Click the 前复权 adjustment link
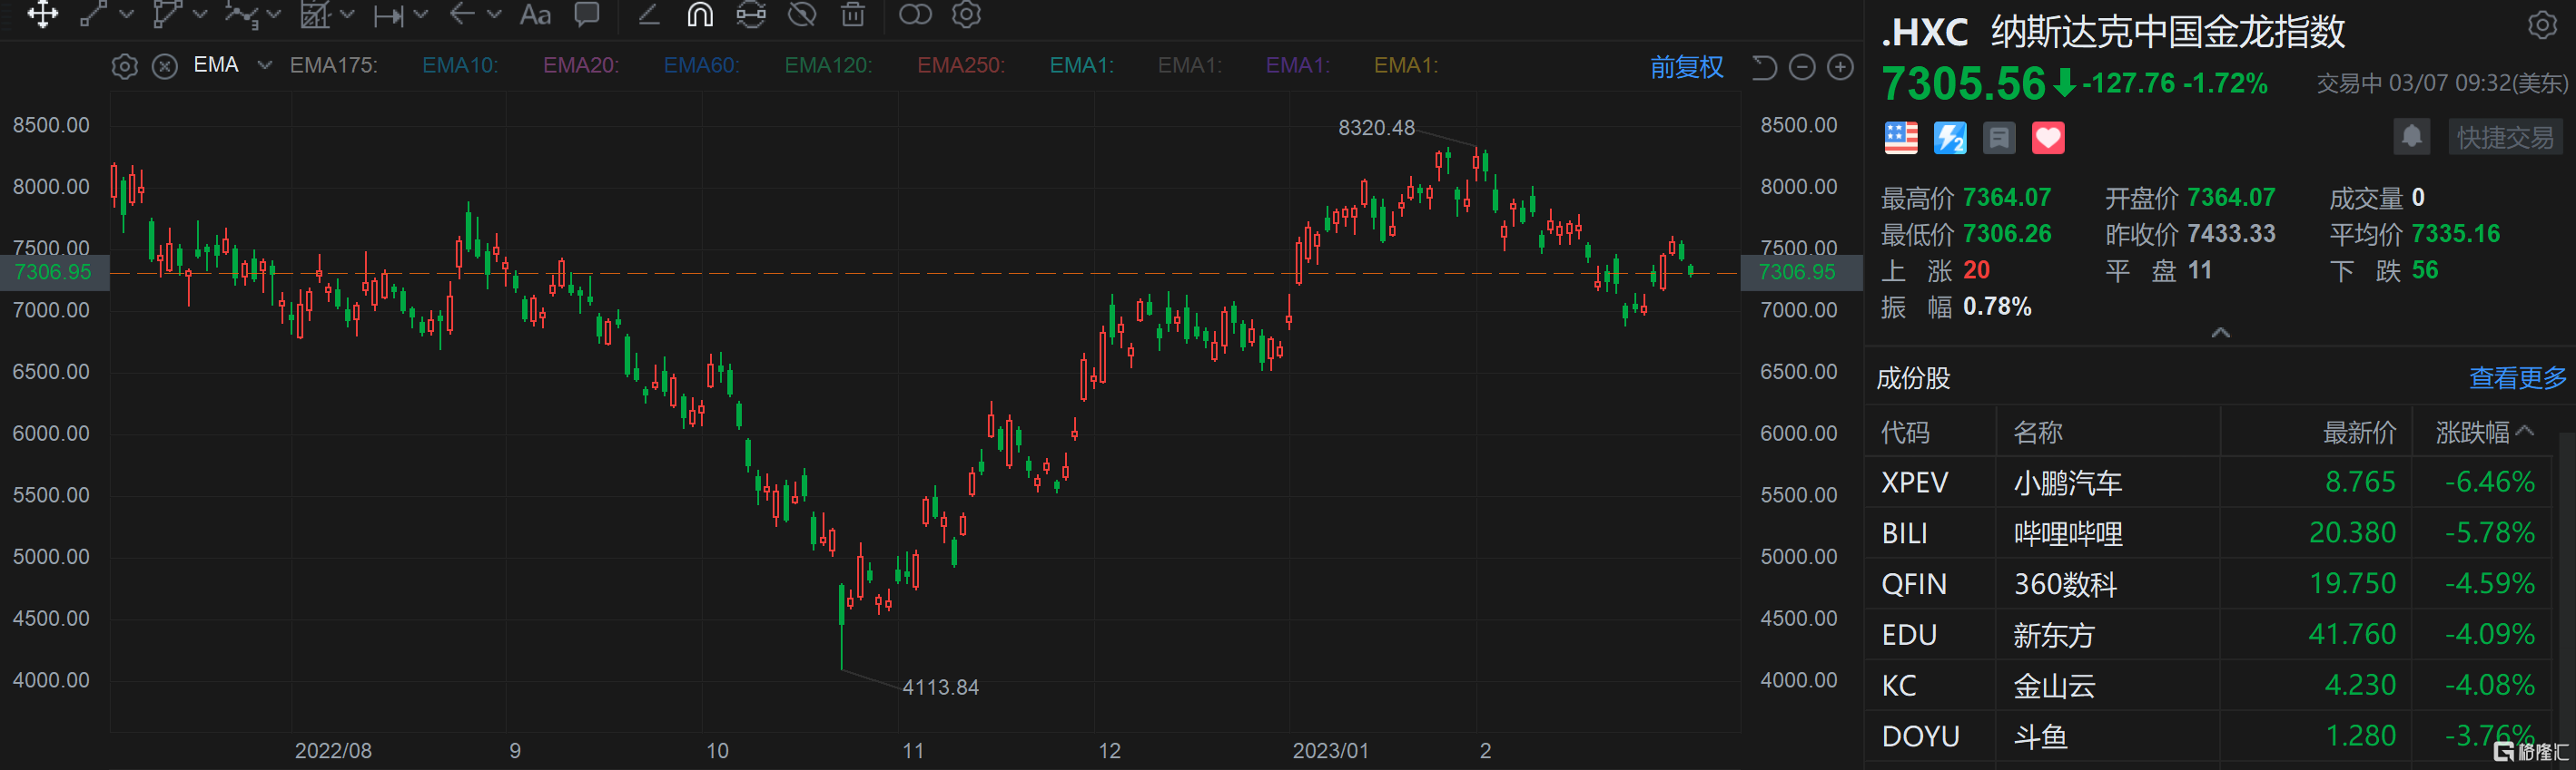 [1686, 67]
